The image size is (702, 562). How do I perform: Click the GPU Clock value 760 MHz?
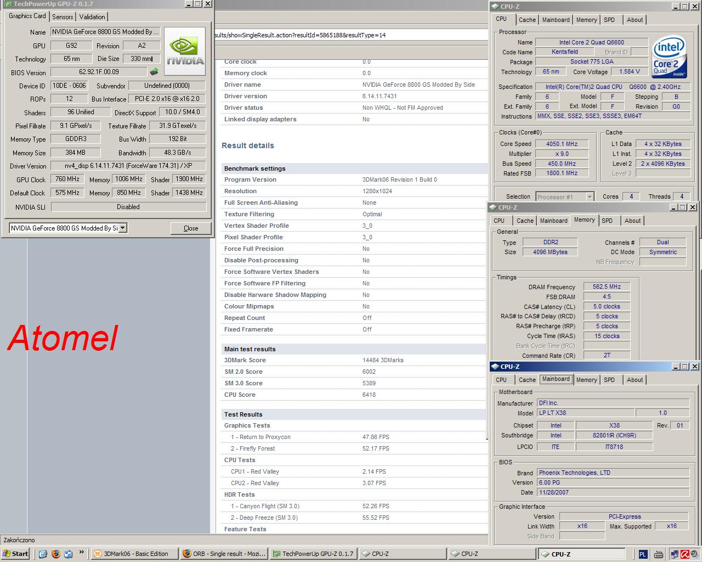(67, 179)
